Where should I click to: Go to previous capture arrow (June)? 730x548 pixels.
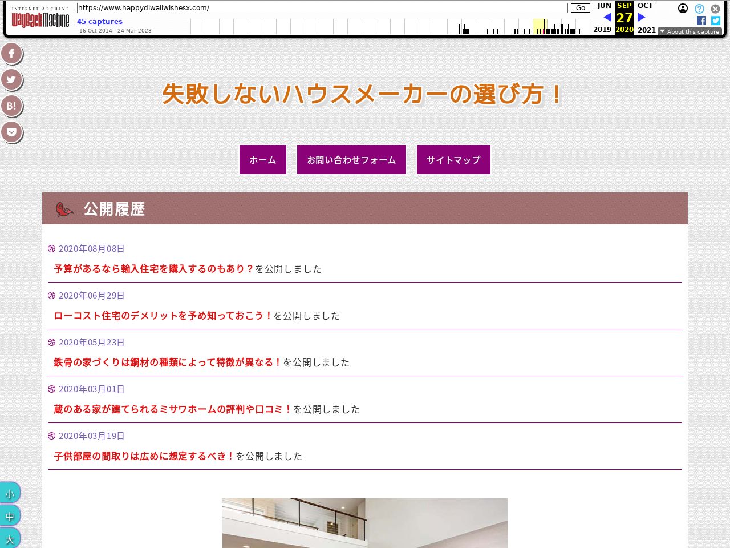(607, 17)
